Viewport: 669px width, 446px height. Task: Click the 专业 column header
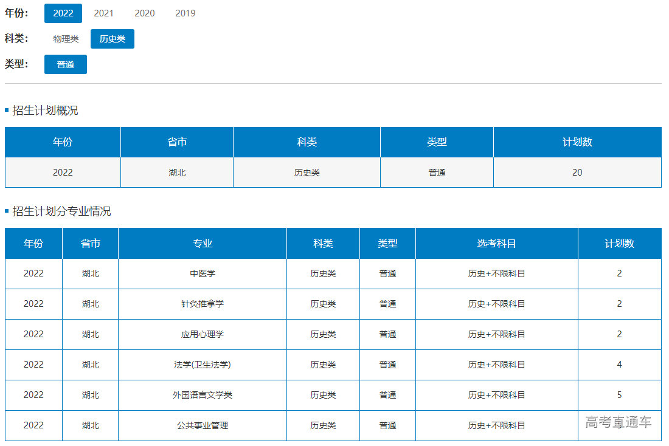tap(202, 244)
